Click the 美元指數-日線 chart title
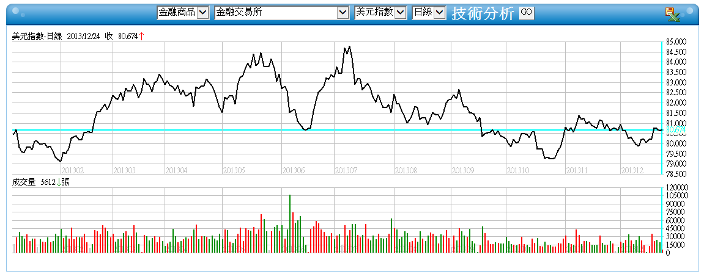This screenshot has height=274, width=704. click(x=37, y=36)
